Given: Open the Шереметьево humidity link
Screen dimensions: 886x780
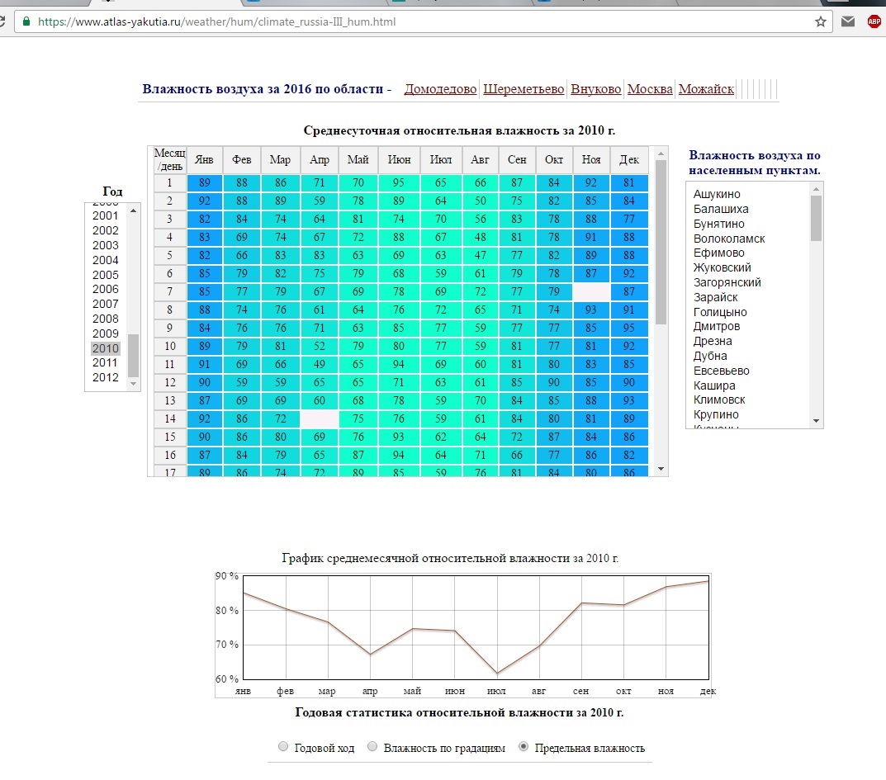Looking at the screenshot, I should coord(524,89).
